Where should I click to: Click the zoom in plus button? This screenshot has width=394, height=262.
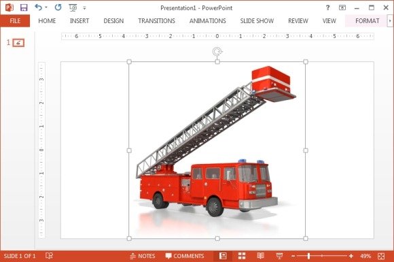click(x=351, y=256)
